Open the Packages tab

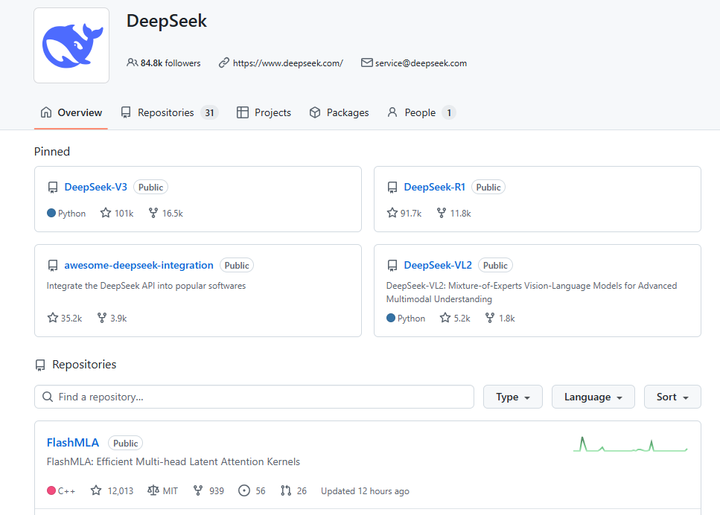tap(339, 112)
